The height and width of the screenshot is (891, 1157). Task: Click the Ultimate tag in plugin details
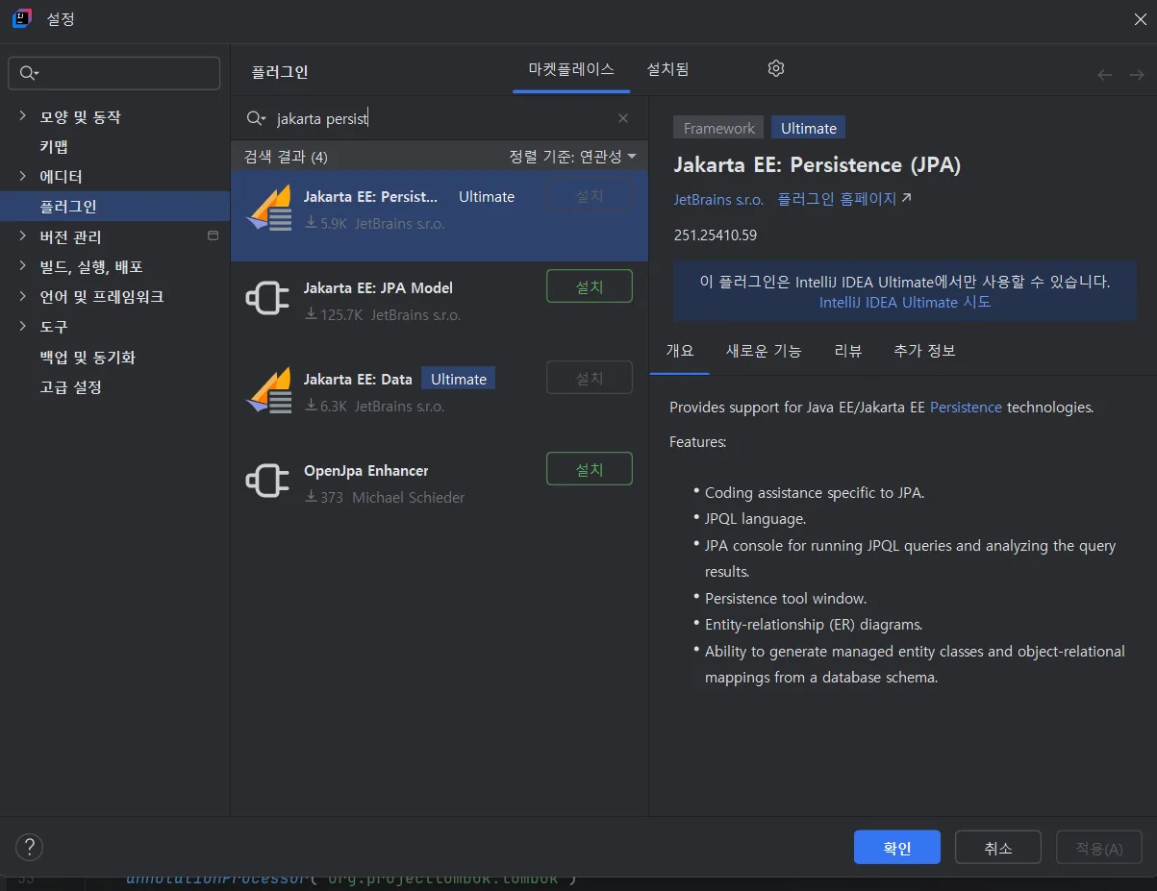tap(808, 128)
